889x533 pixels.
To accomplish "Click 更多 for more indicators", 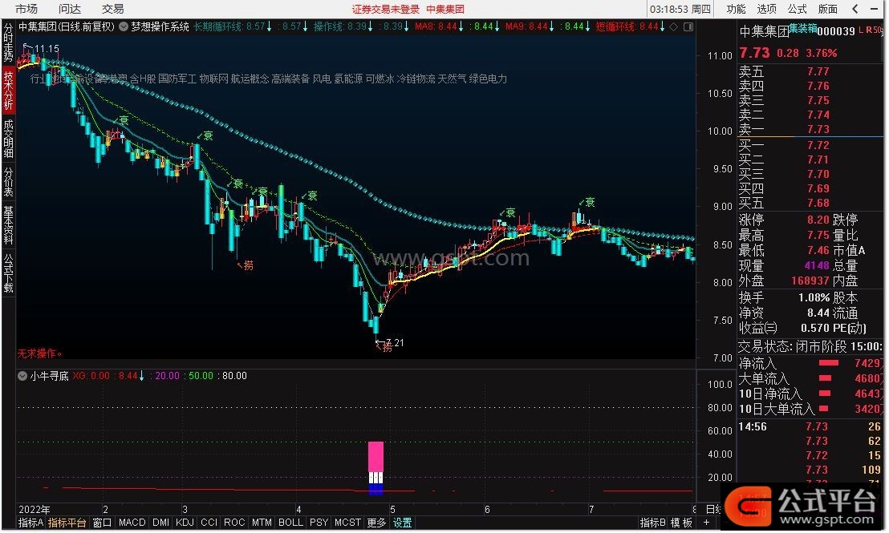I will pyautogui.click(x=375, y=523).
